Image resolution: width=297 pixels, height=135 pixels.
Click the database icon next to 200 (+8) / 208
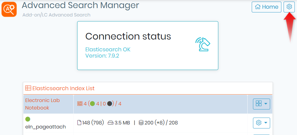tap(141, 123)
